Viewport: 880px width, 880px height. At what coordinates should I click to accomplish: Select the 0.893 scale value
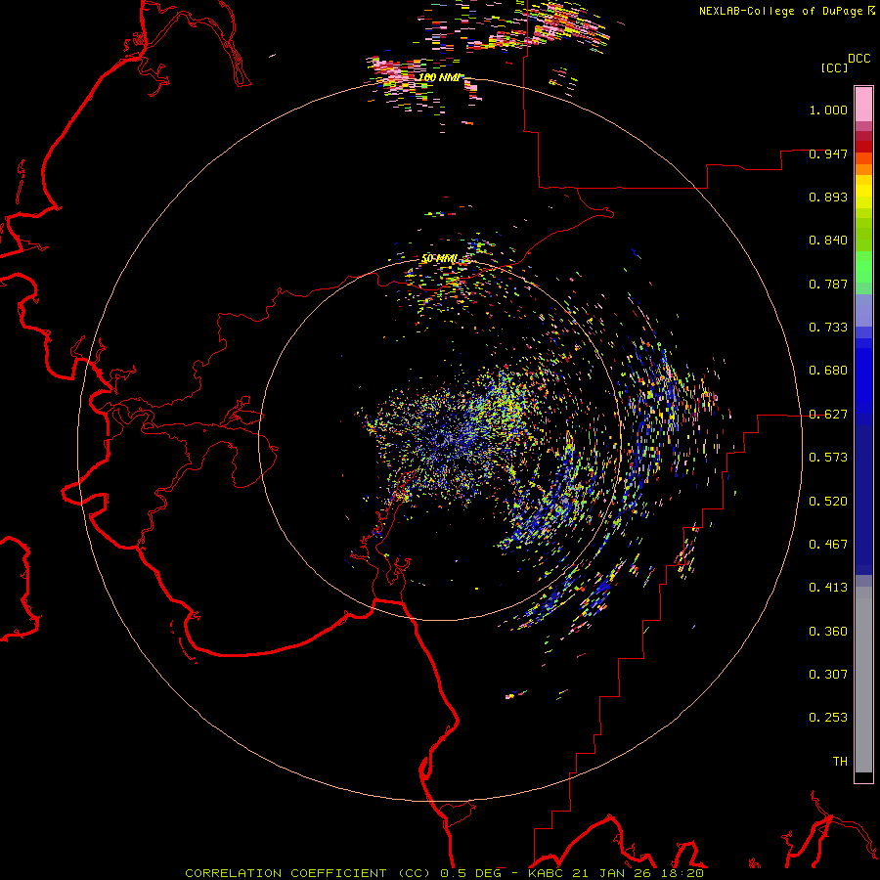828,197
